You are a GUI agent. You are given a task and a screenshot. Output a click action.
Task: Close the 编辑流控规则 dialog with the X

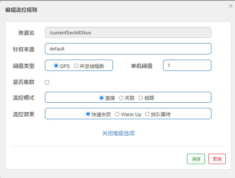tap(231, 6)
